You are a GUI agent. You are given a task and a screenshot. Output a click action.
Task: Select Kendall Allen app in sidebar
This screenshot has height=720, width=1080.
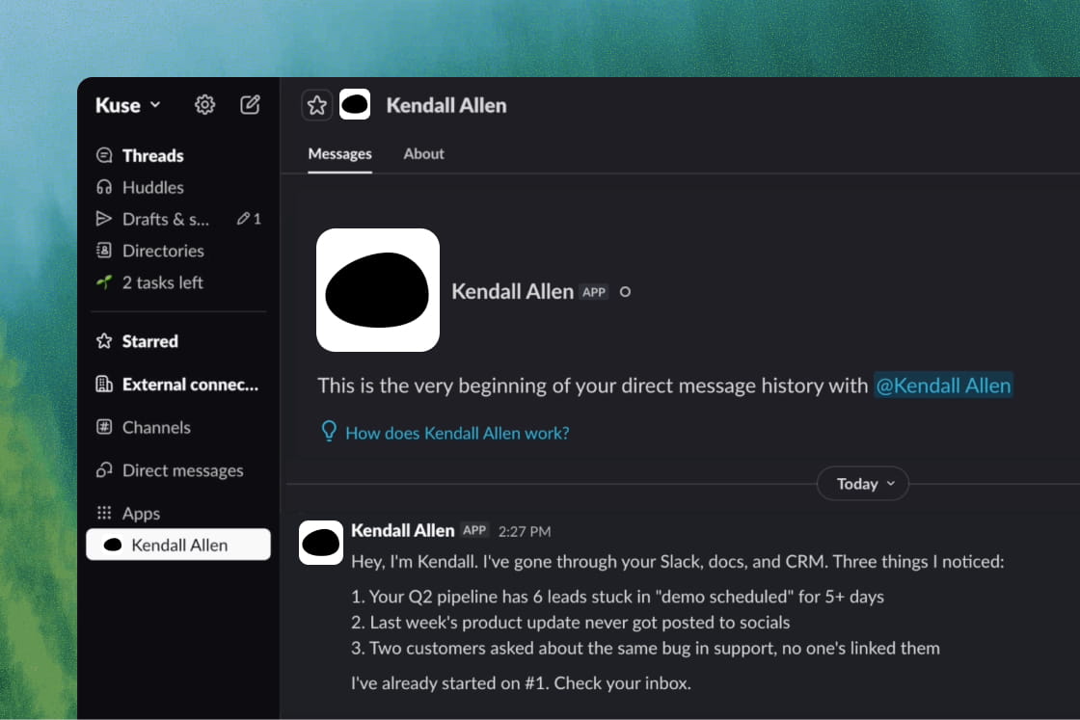(x=178, y=545)
